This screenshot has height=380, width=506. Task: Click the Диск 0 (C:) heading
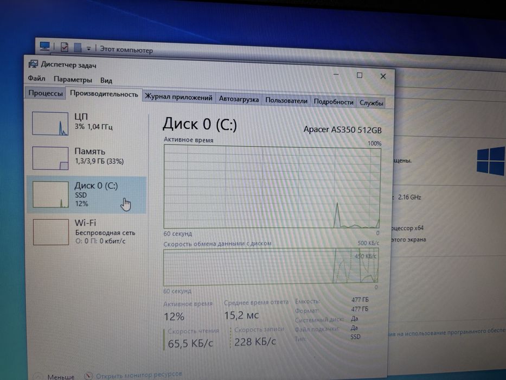click(200, 124)
